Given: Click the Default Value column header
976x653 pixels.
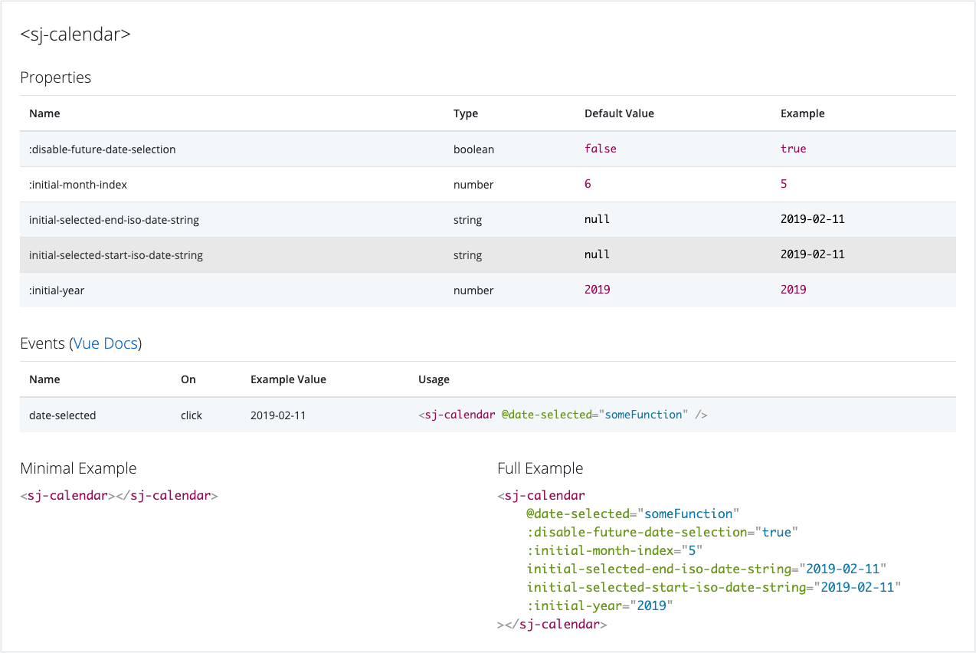Looking at the screenshot, I should coord(619,113).
